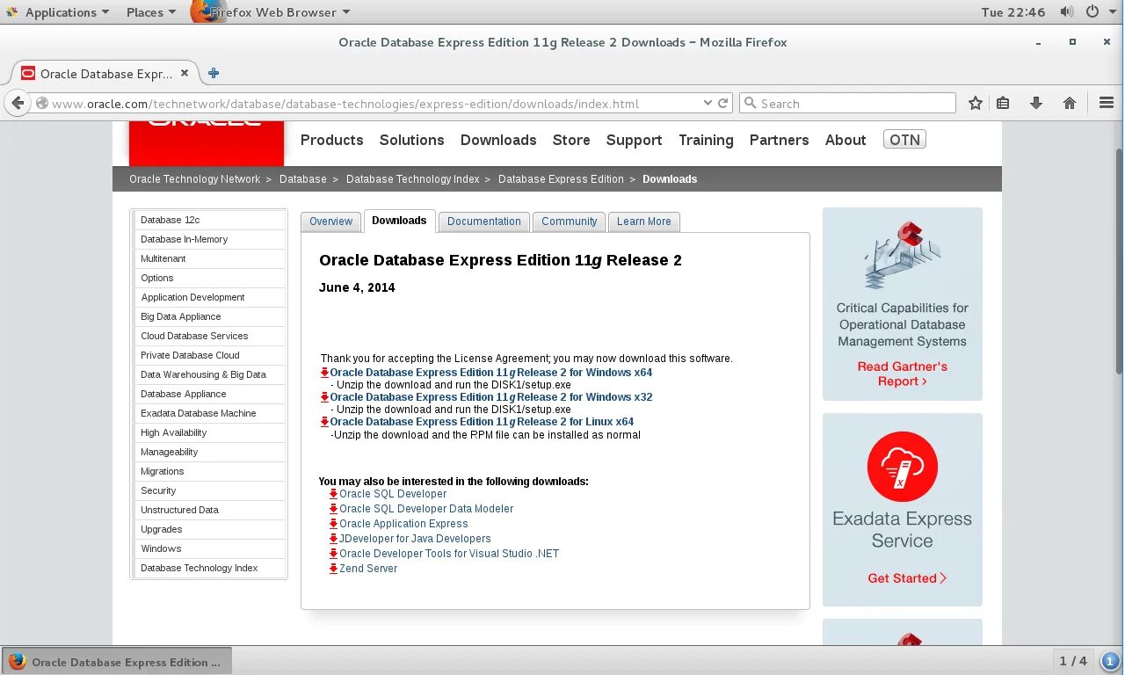Click the red download arrow beside Windows x32

(x=324, y=397)
